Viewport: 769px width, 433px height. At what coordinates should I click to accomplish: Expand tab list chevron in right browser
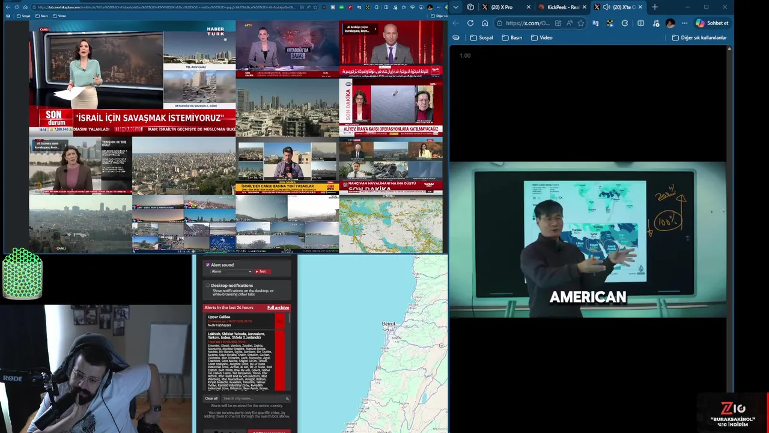pos(456,7)
